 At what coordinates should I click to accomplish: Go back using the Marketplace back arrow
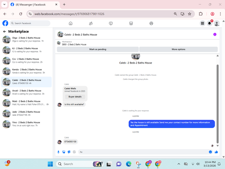tap(4, 32)
